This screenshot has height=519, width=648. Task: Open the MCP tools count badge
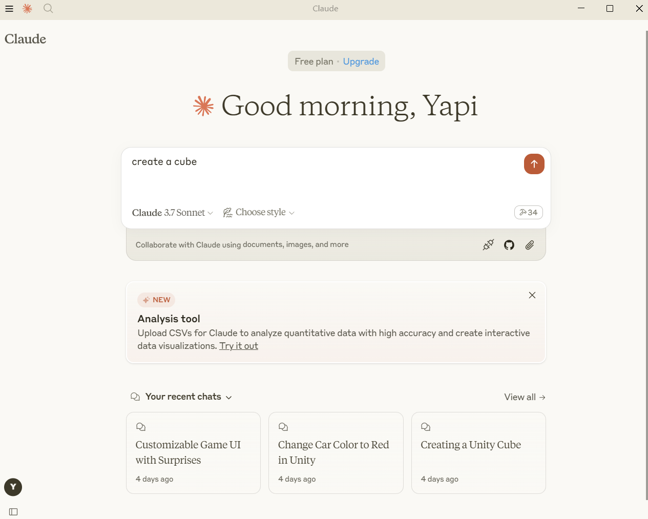click(x=528, y=213)
